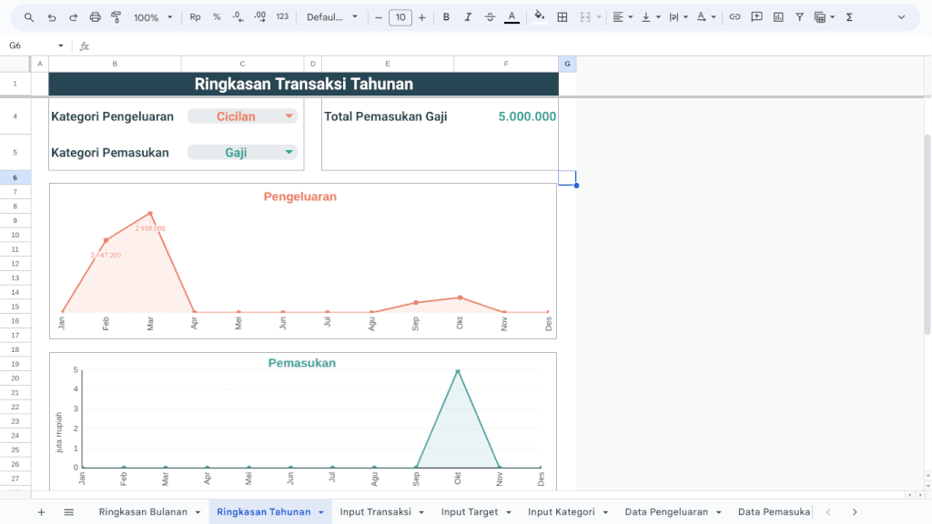Open the fill color bucket

coord(540,17)
